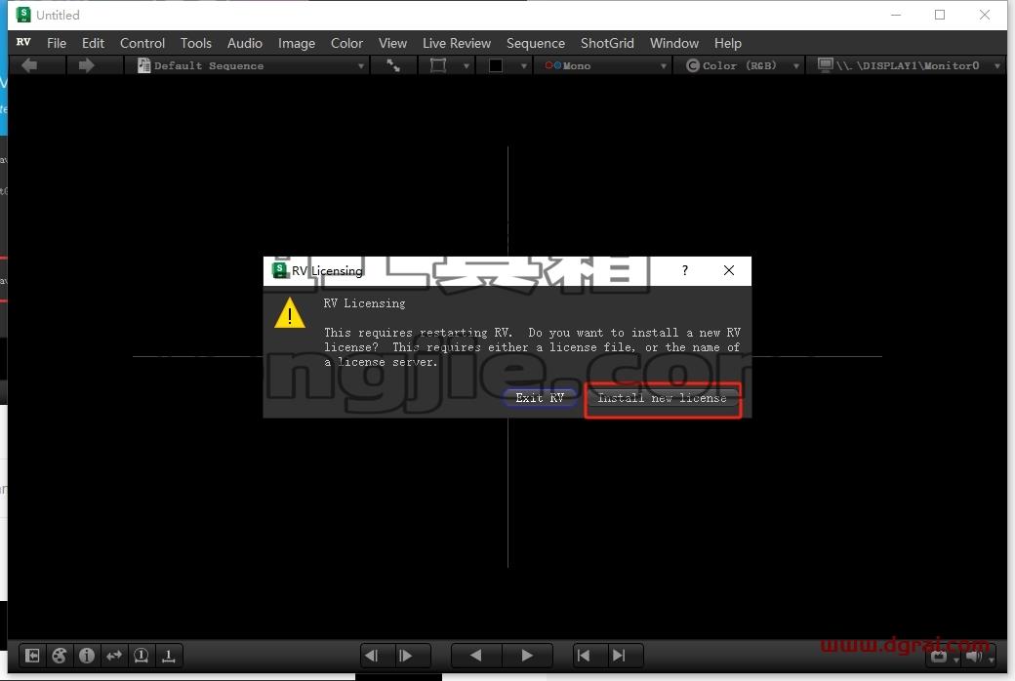Jump to the last frame
Image resolution: width=1015 pixels, height=681 pixels.
point(619,656)
